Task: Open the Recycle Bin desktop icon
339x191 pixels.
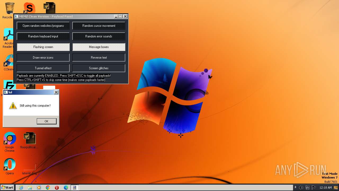Action: click(10, 8)
